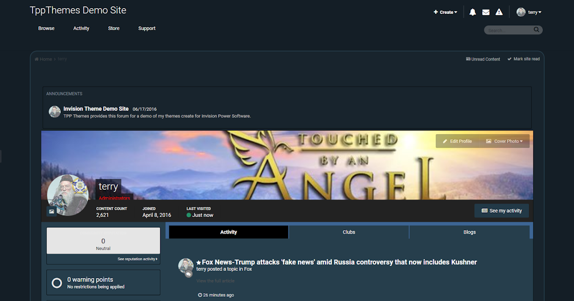The image size is (574, 301).
Task: Open See reputation activity link
Action: pyautogui.click(x=137, y=259)
